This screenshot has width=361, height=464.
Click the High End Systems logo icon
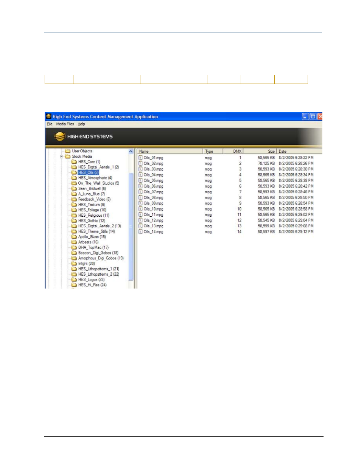(x=59, y=137)
